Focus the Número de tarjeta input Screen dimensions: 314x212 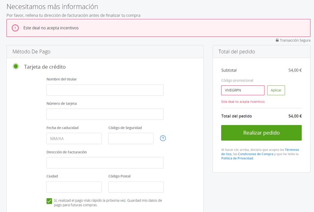coord(105,114)
